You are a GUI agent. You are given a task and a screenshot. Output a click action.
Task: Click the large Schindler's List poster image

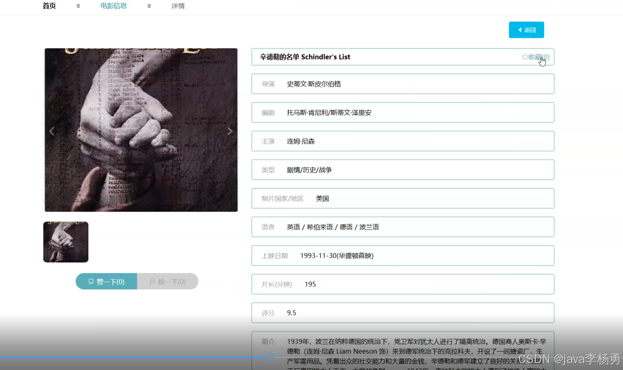141,130
